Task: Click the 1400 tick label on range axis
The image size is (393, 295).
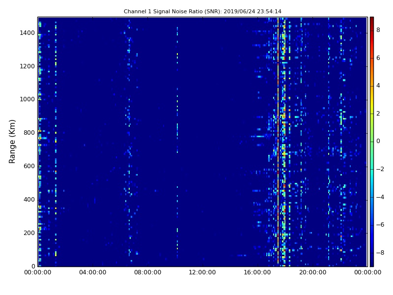Action: click(28, 33)
